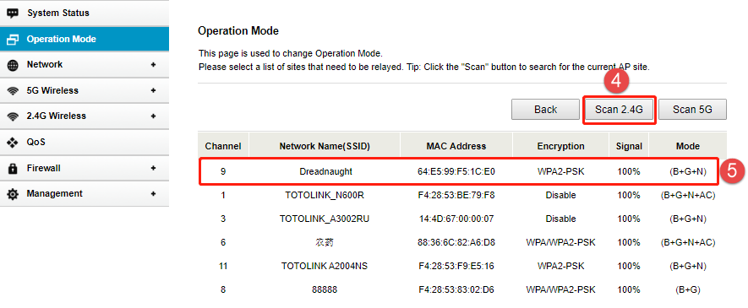This screenshot has width=748, height=308.
Task: Click the Scan 2.4G button
Action: point(620,110)
